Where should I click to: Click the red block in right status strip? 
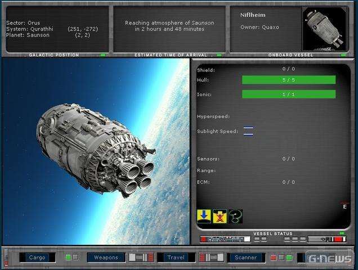point(338,240)
